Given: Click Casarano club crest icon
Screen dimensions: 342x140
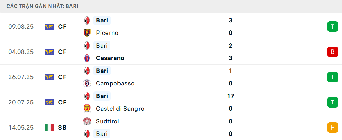Looking at the screenshot, I should pos(87,58).
